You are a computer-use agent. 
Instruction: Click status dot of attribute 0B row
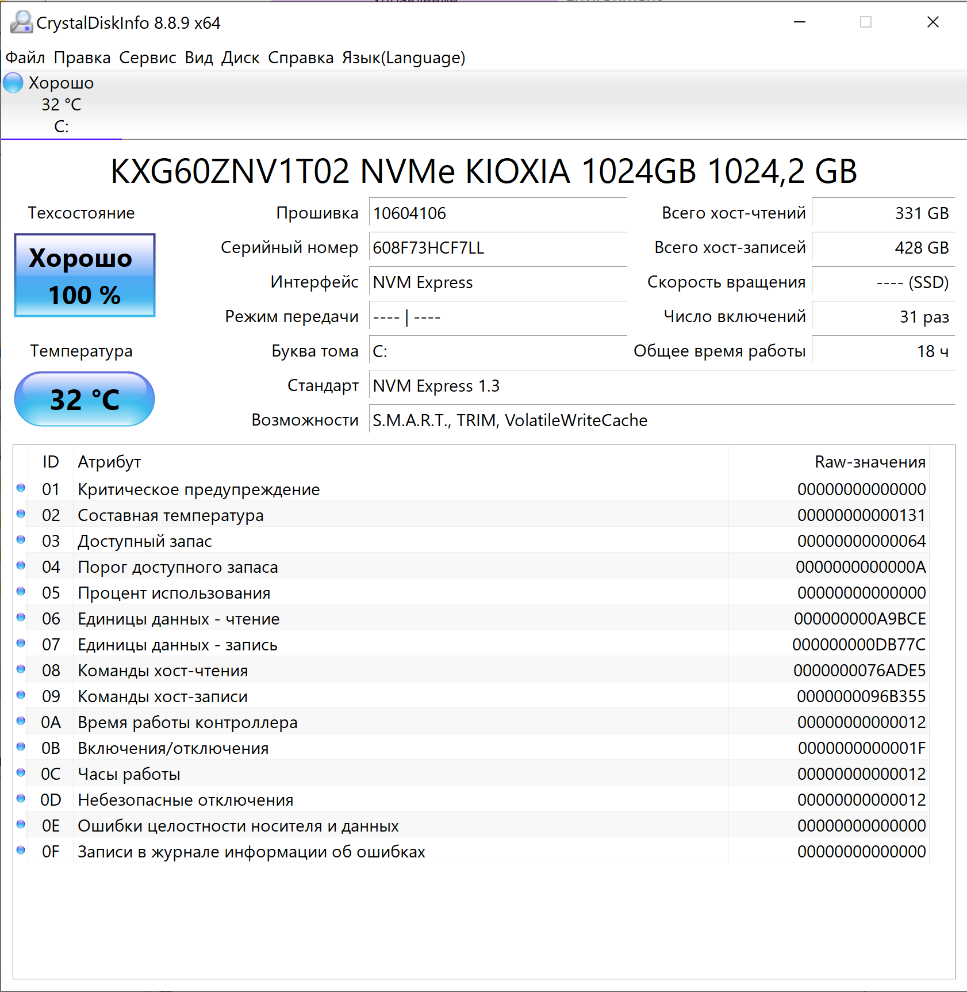[x=21, y=746]
